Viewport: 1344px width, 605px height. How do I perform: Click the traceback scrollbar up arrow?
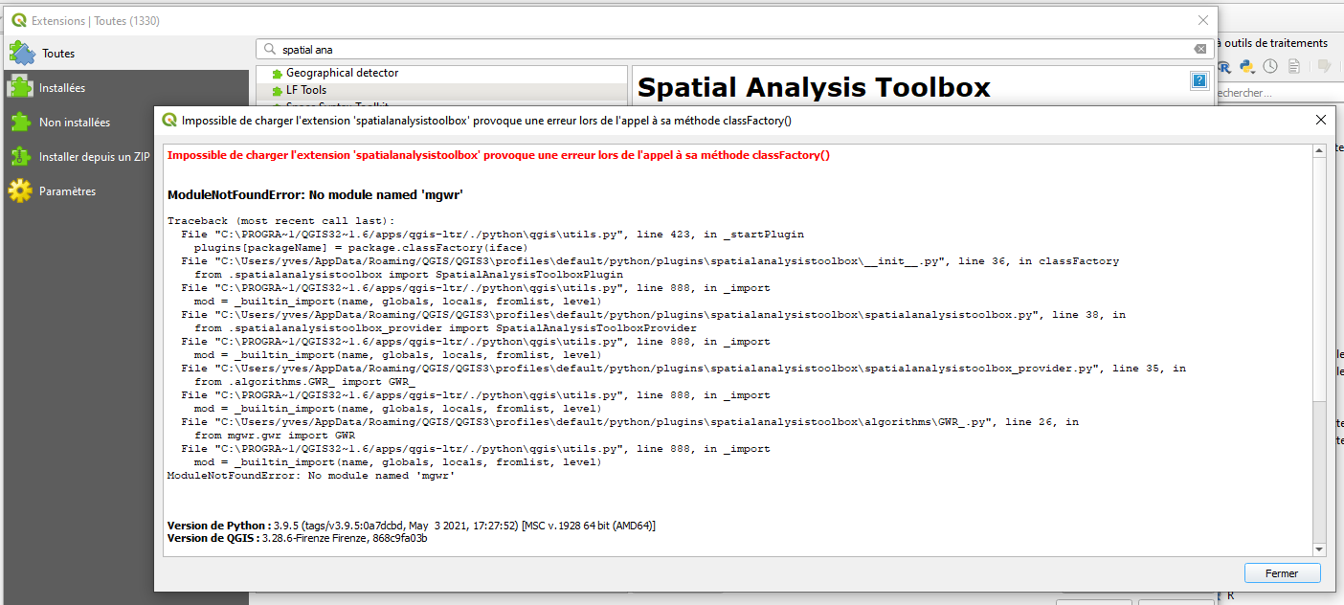pyautogui.click(x=1319, y=150)
